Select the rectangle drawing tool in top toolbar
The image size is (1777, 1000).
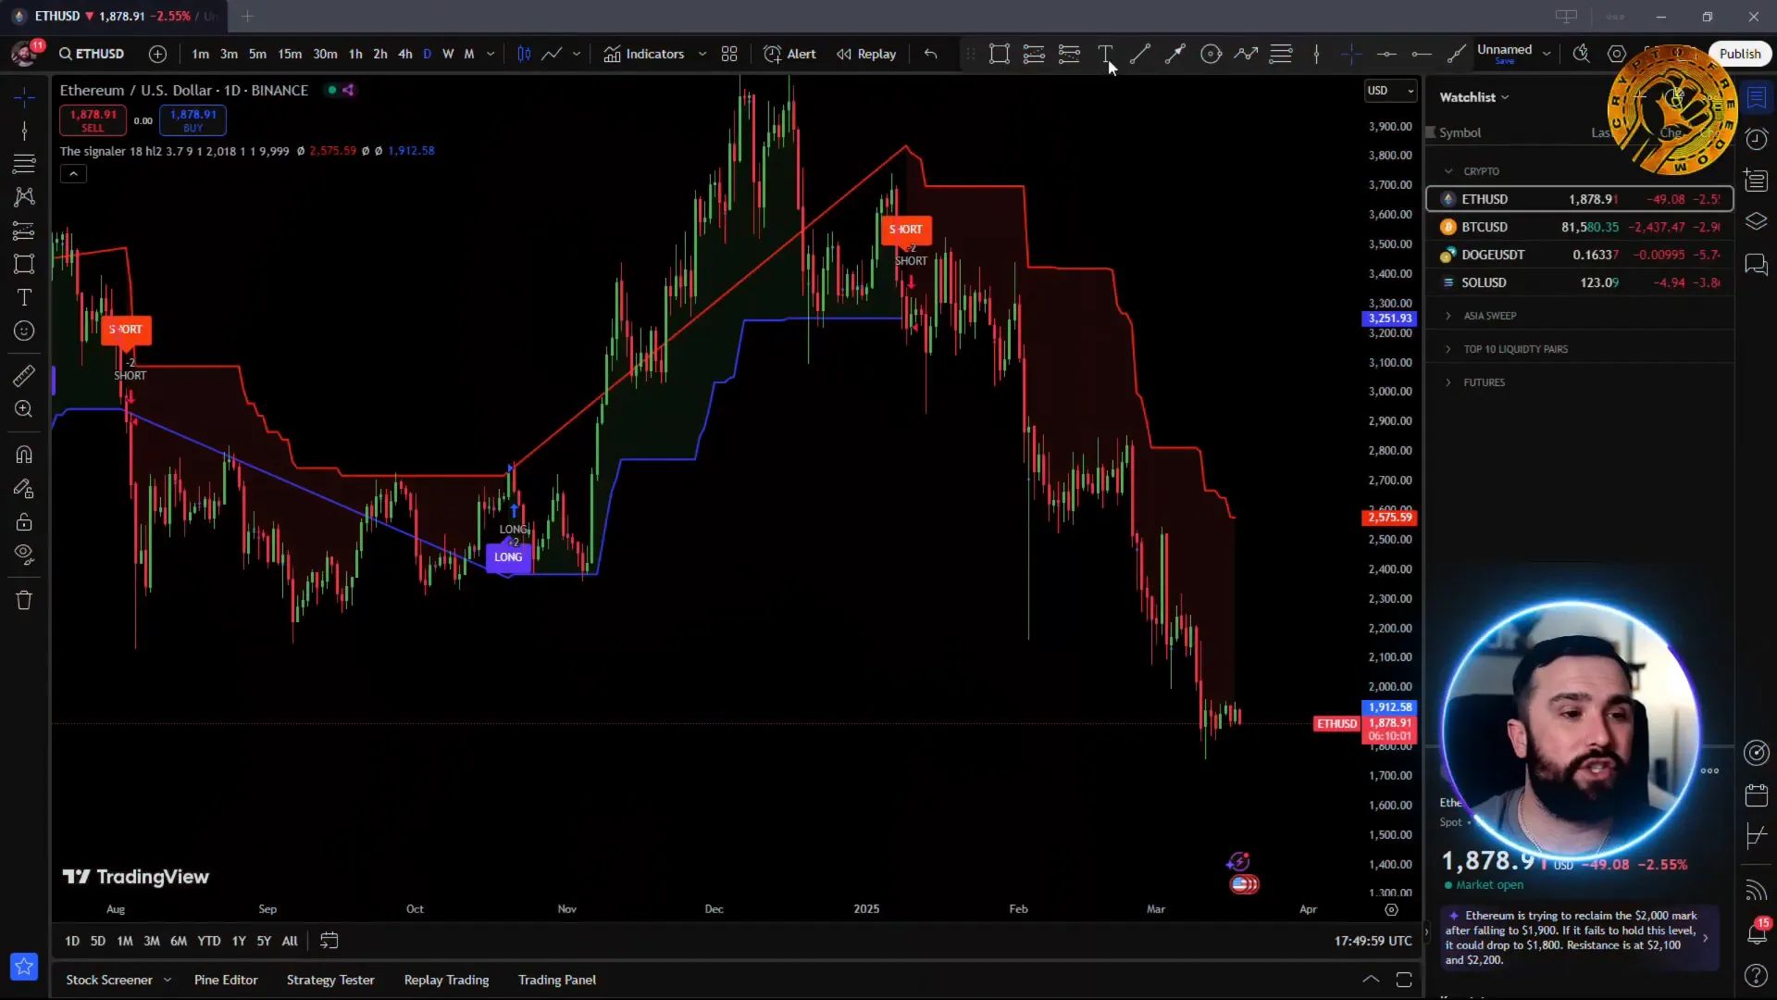click(999, 54)
